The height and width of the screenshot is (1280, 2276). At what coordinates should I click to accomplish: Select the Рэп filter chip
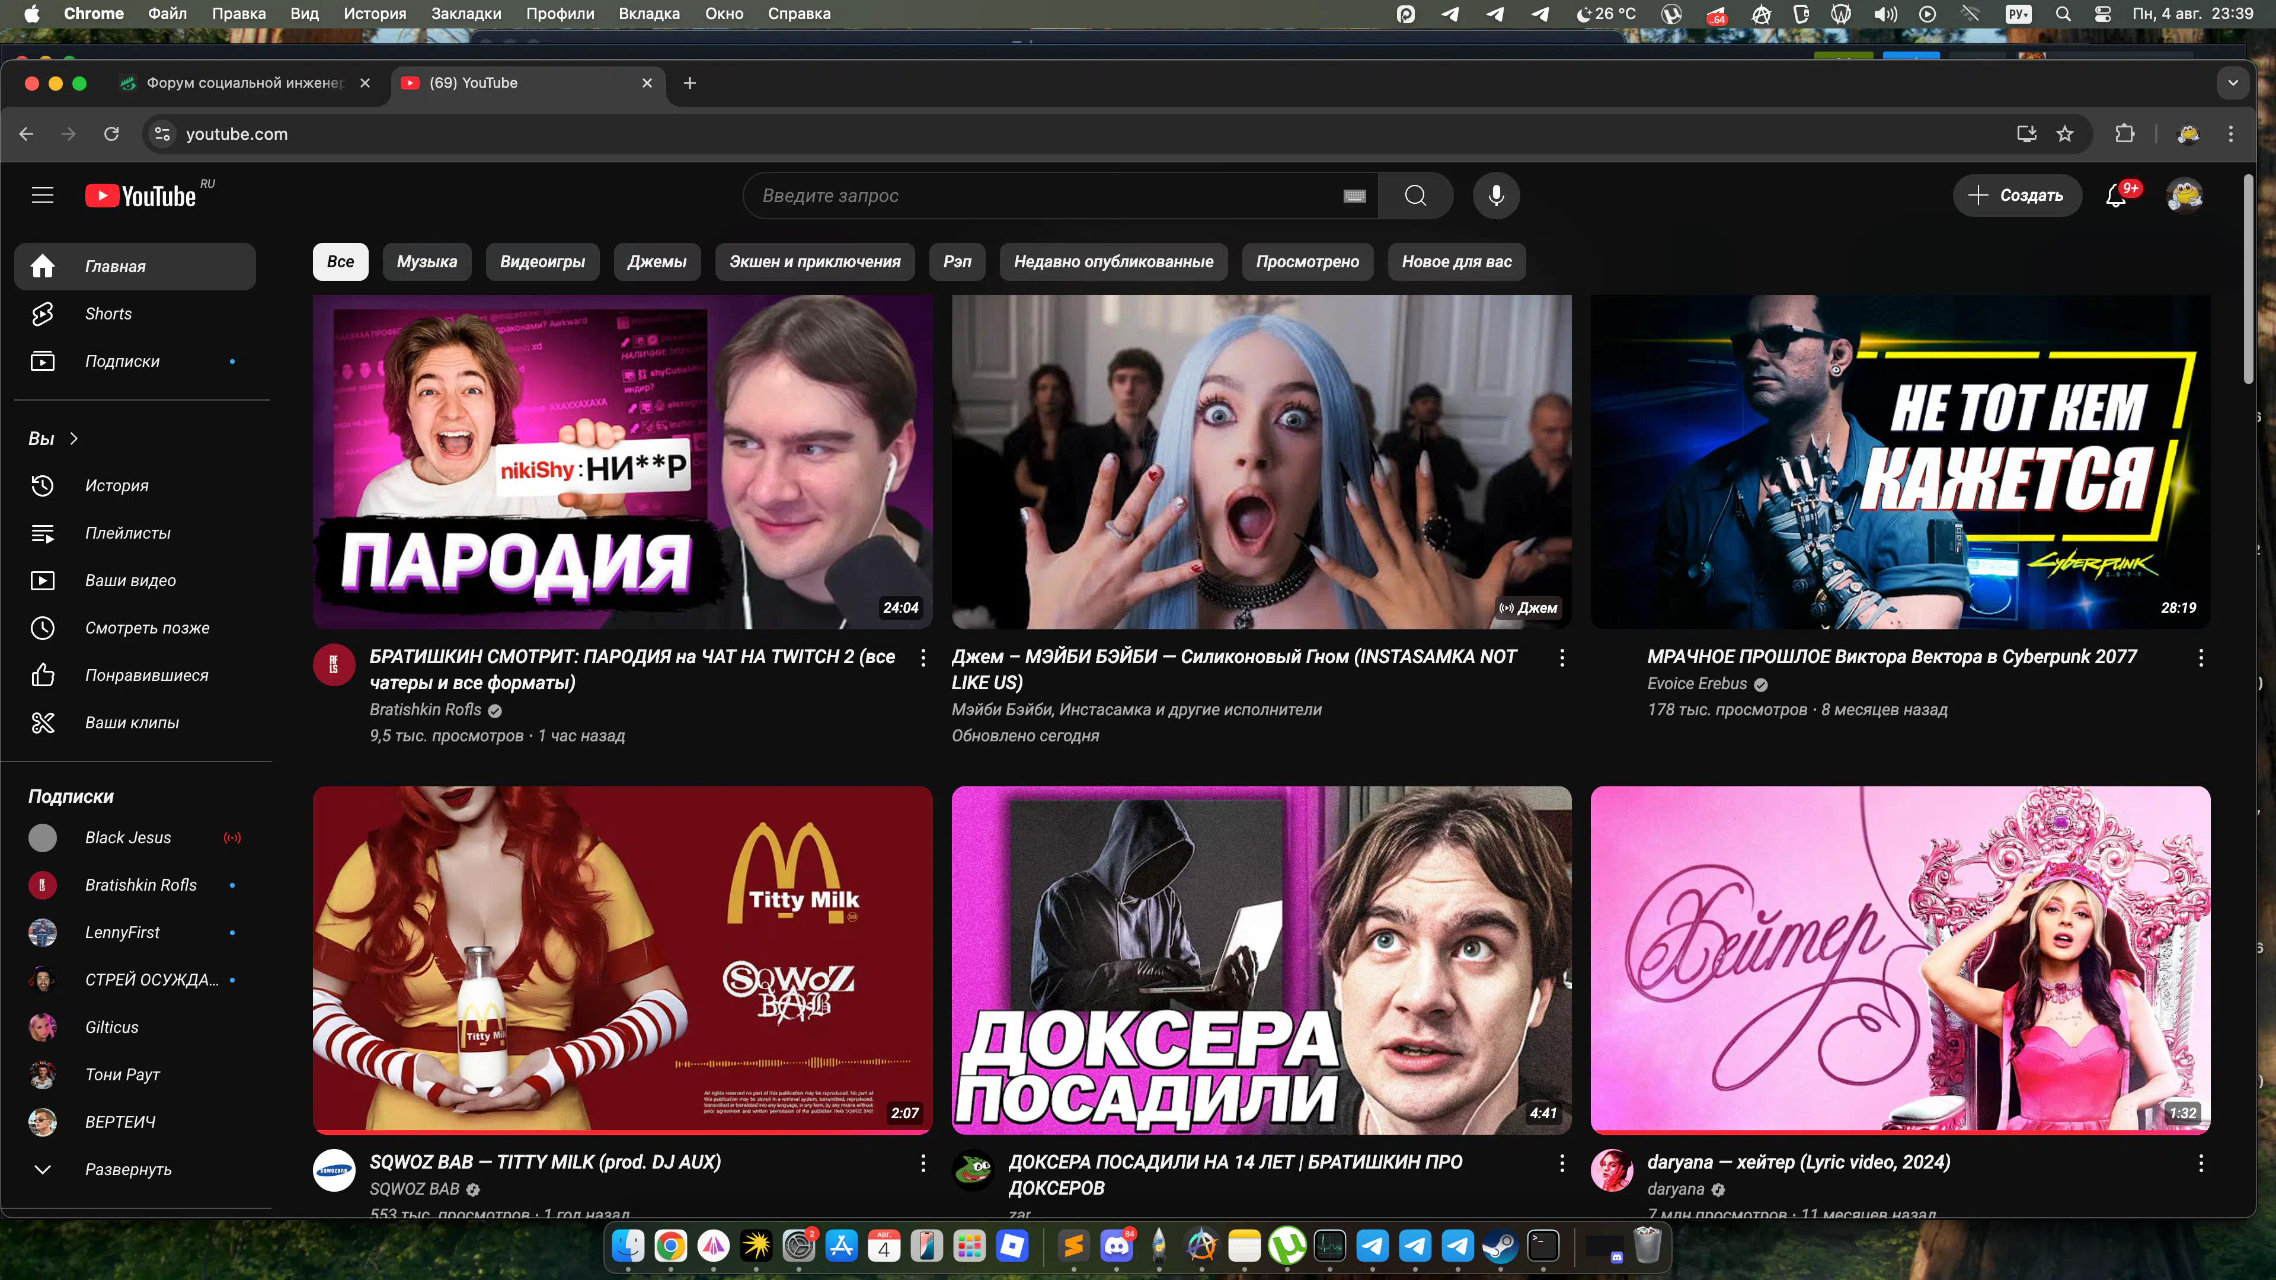point(957,261)
